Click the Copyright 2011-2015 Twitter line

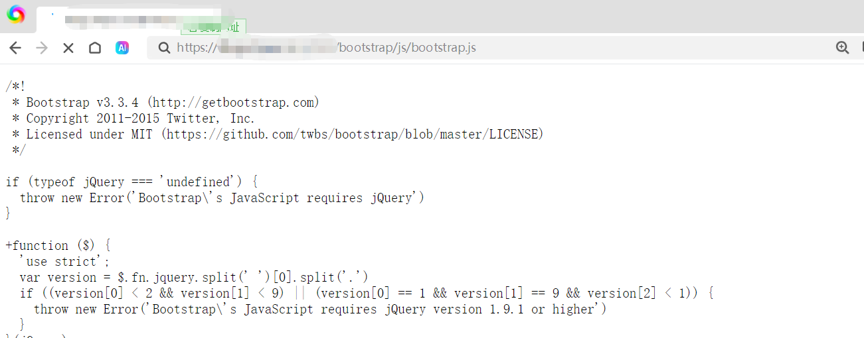click(x=139, y=118)
